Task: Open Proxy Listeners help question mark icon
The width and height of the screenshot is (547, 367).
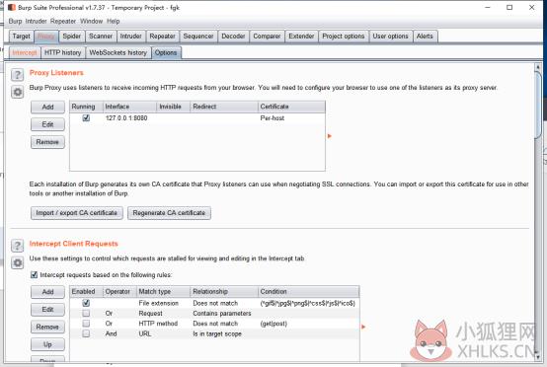Action: 17,75
